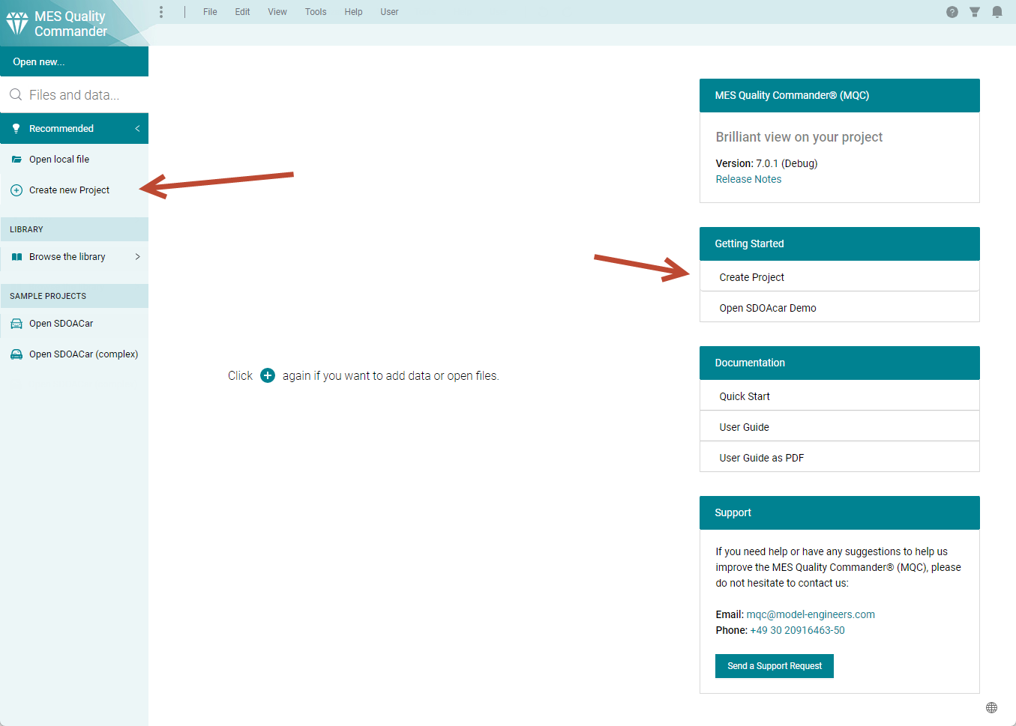This screenshot has width=1016, height=726.
Task: Click the search magnifier icon
Action: pyautogui.click(x=16, y=95)
